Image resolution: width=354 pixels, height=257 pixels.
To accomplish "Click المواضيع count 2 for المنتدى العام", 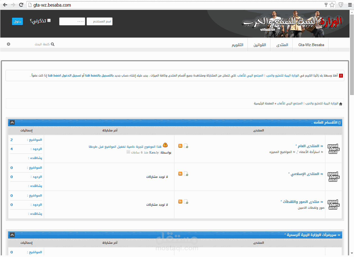I will tap(12, 140).
